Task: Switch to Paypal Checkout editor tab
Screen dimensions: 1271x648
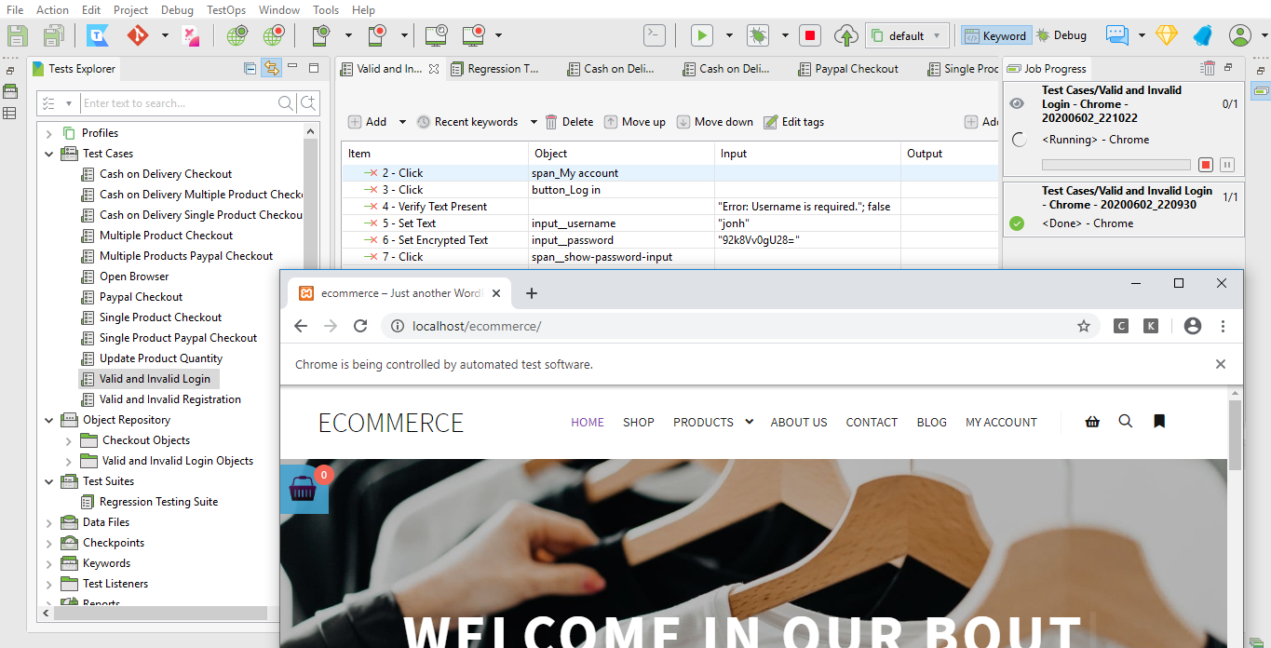Action: pos(848,69)
